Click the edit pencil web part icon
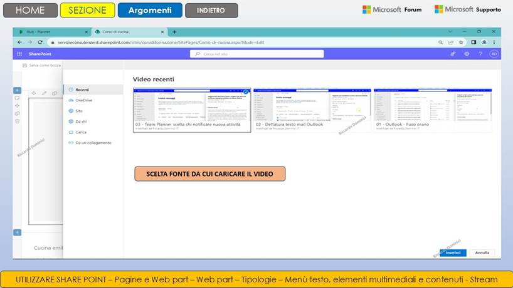The height and width of the screenshot is (288, 513). click(44, 93)
